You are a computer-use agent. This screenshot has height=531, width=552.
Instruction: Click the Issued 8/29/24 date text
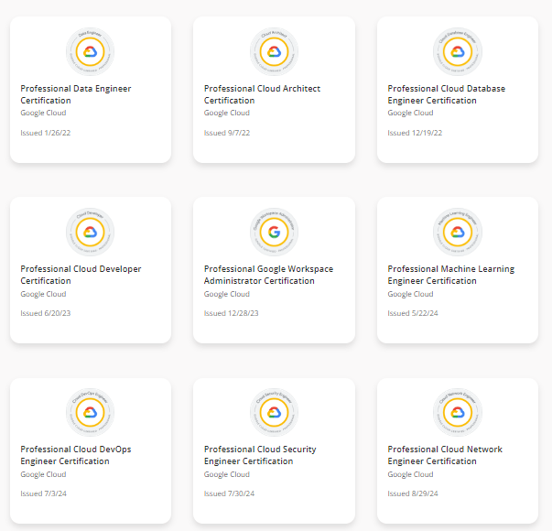point(415,493)
